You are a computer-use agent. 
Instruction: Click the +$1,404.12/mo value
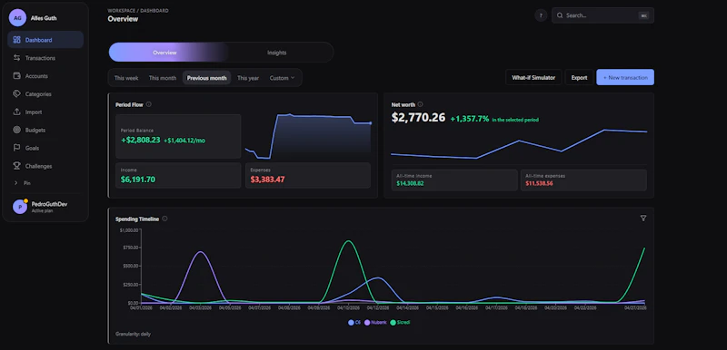[x=184, y=141]
